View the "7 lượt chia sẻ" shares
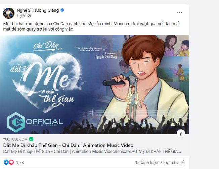 pyautogui.click(x=173, y=162)
